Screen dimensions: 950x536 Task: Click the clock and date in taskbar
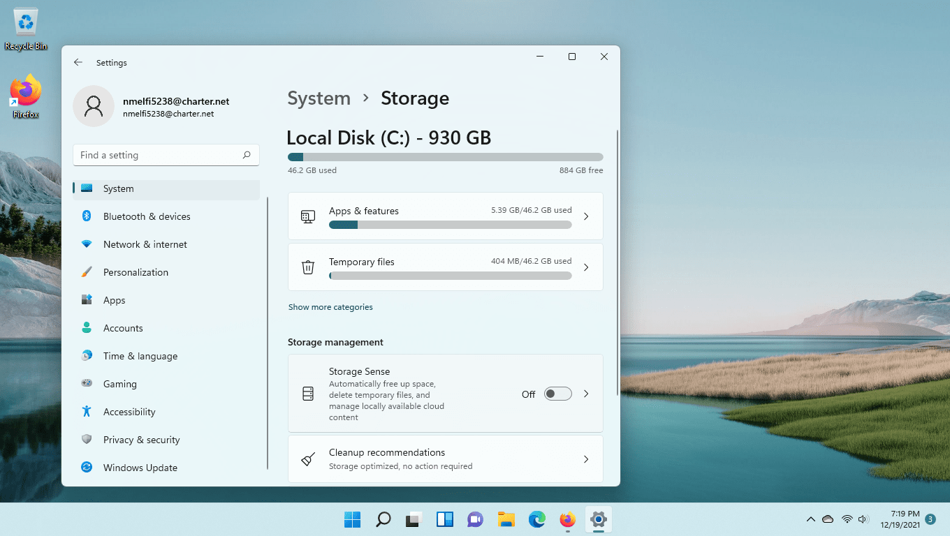[900, 519]
